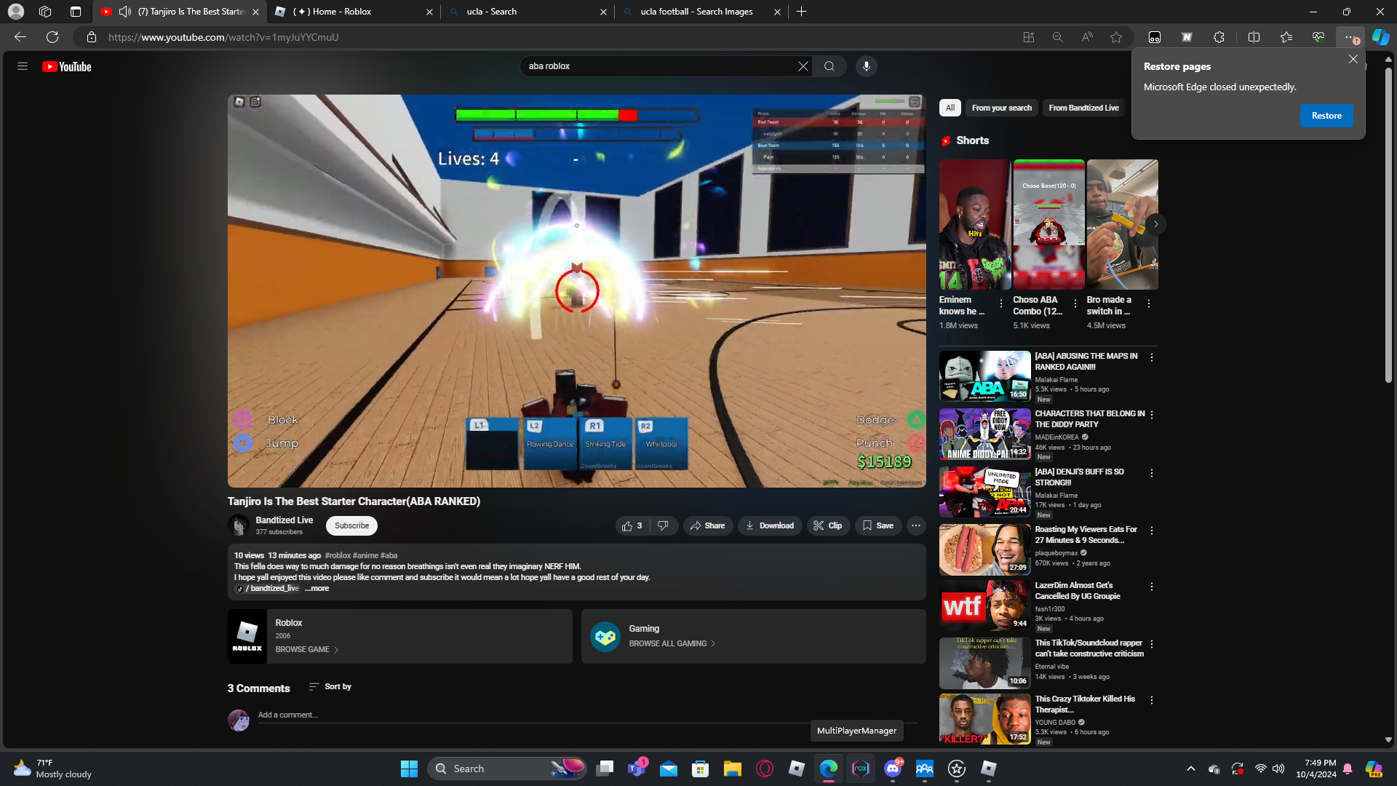1397x786 pixels.
Task: Open the Copilot sidebar icon
Action: pos(1380,37)
